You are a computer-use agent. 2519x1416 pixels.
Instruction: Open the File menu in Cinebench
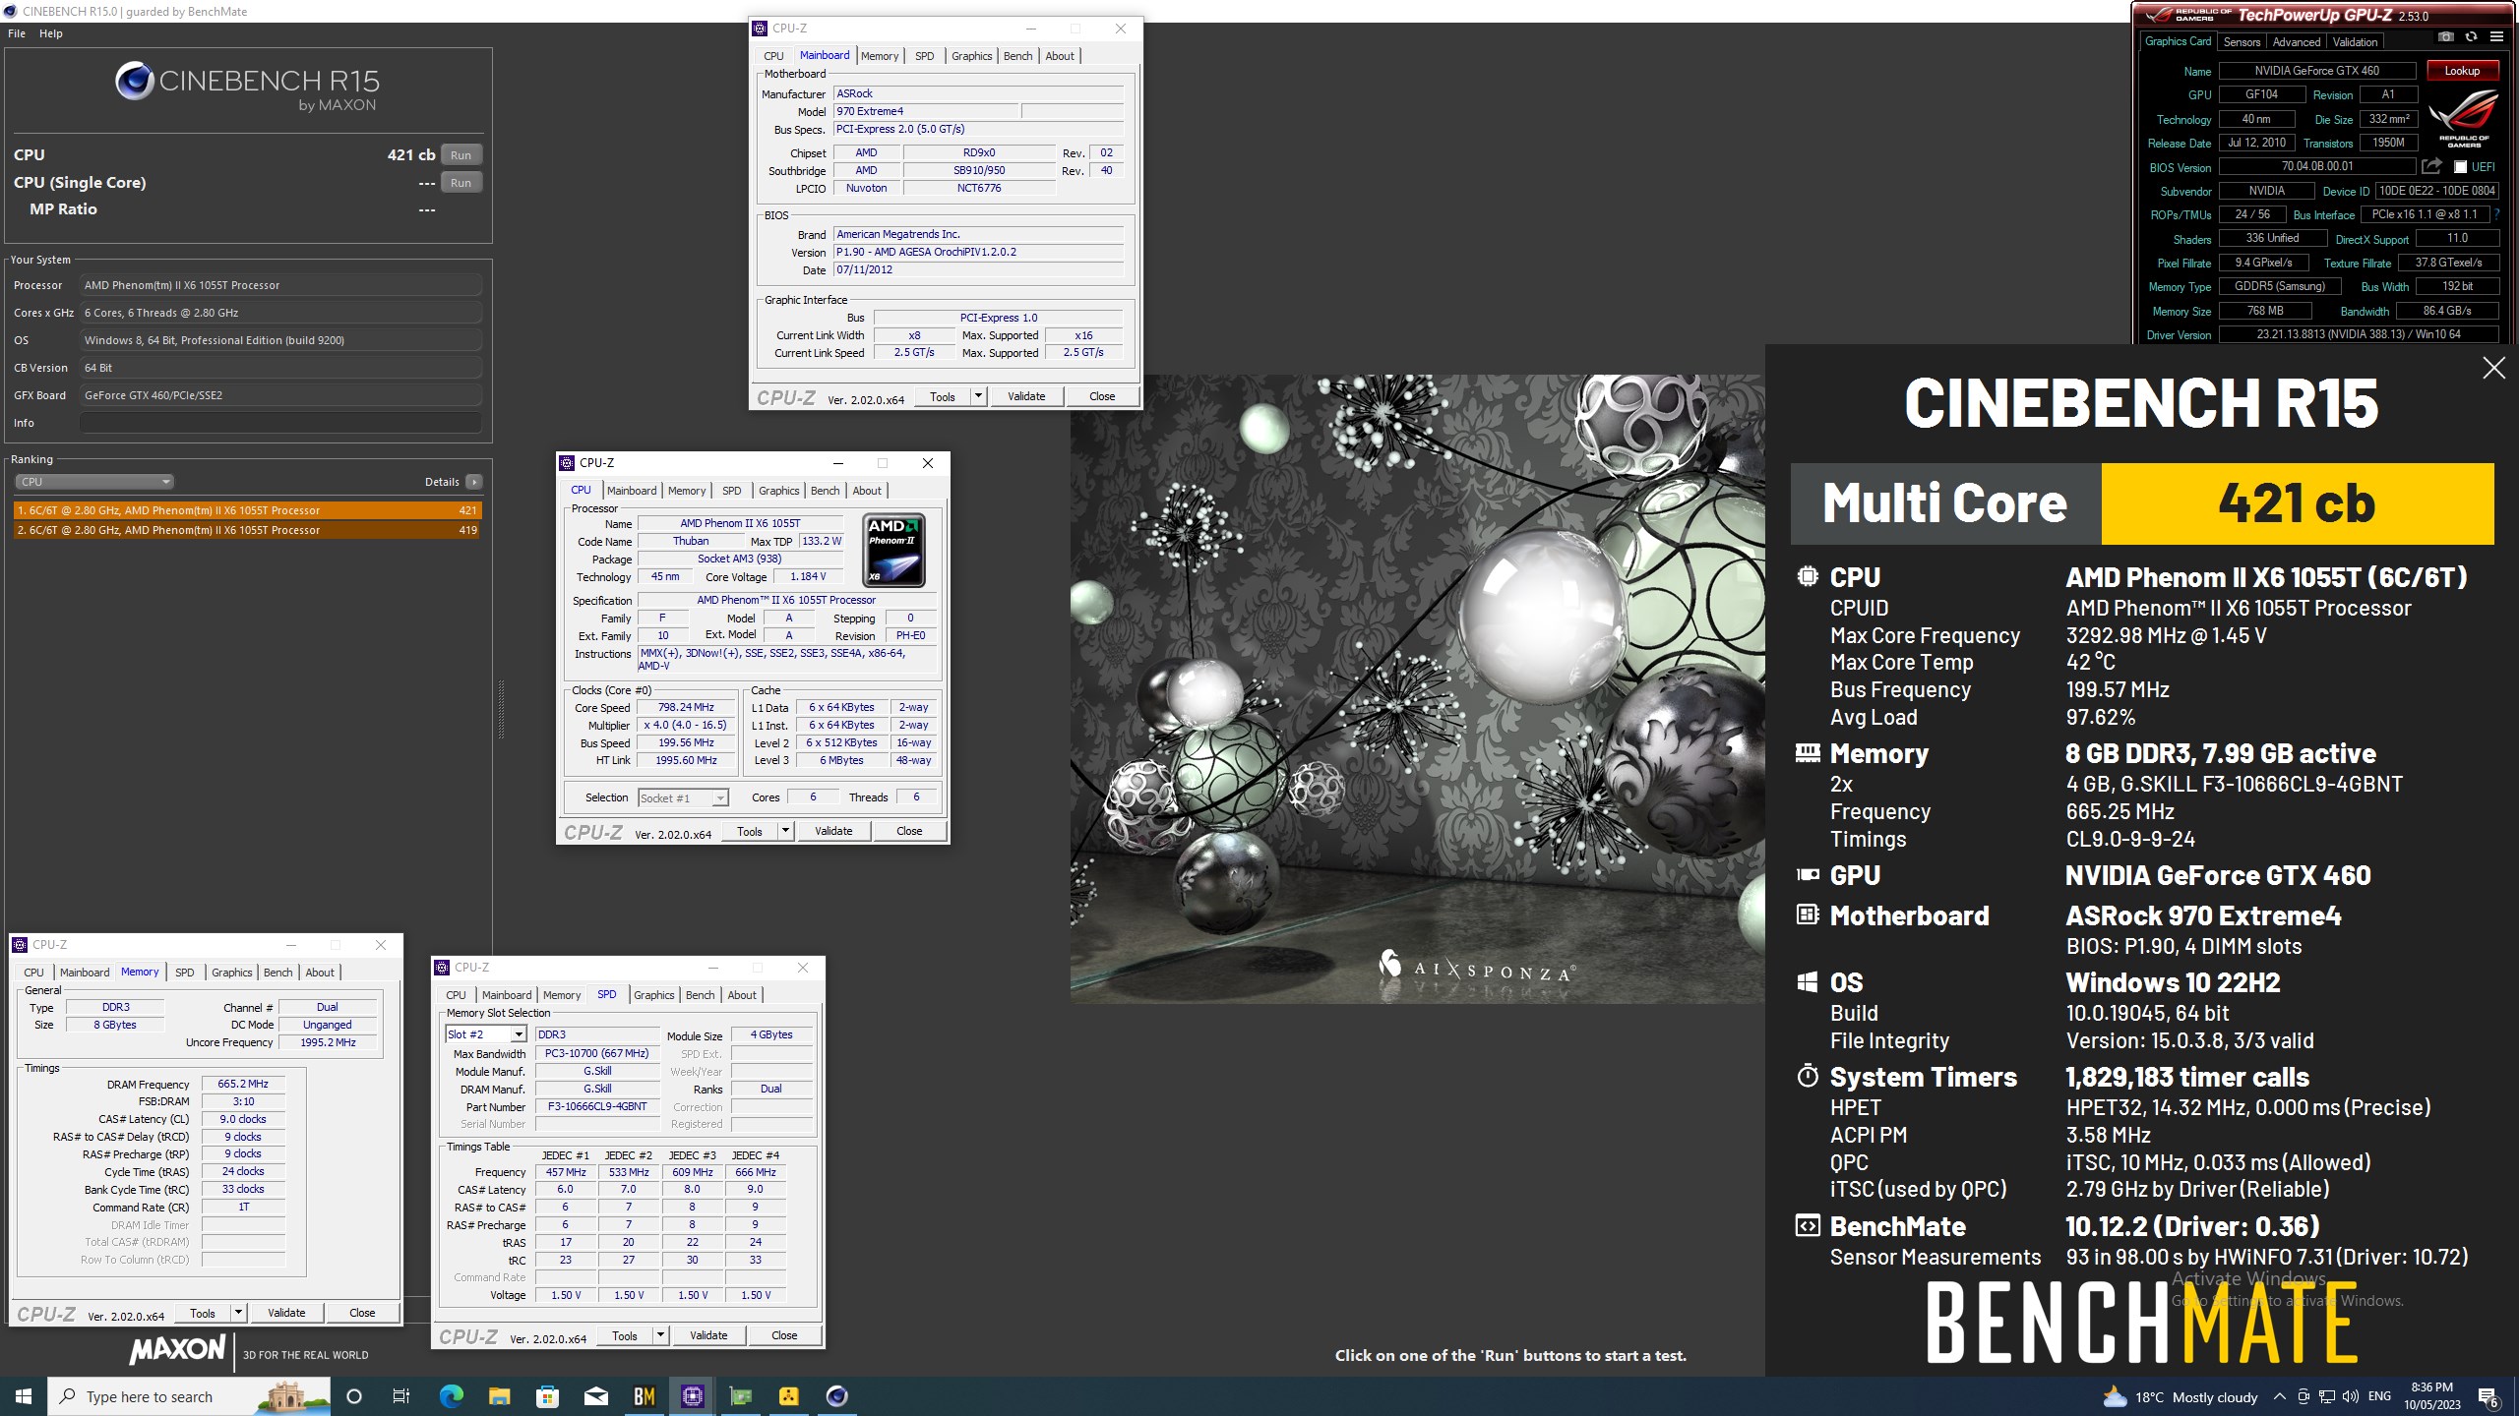(x=17, y=33)
